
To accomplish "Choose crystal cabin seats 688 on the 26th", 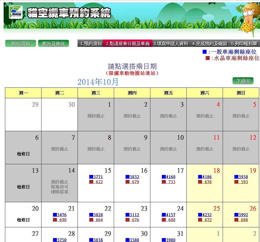I will coord(241,220).
